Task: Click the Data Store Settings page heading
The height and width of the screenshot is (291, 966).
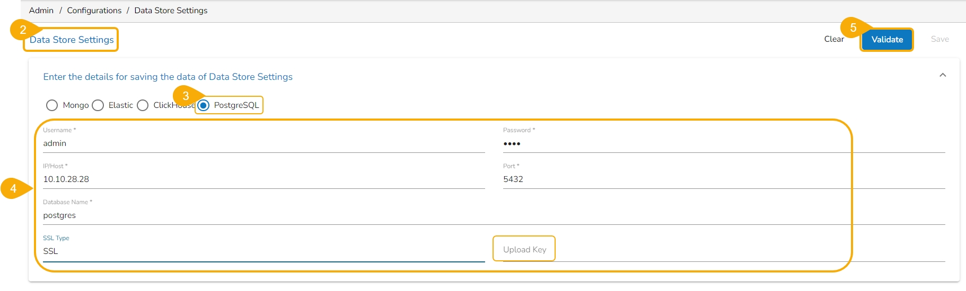Action: point(72,40)
